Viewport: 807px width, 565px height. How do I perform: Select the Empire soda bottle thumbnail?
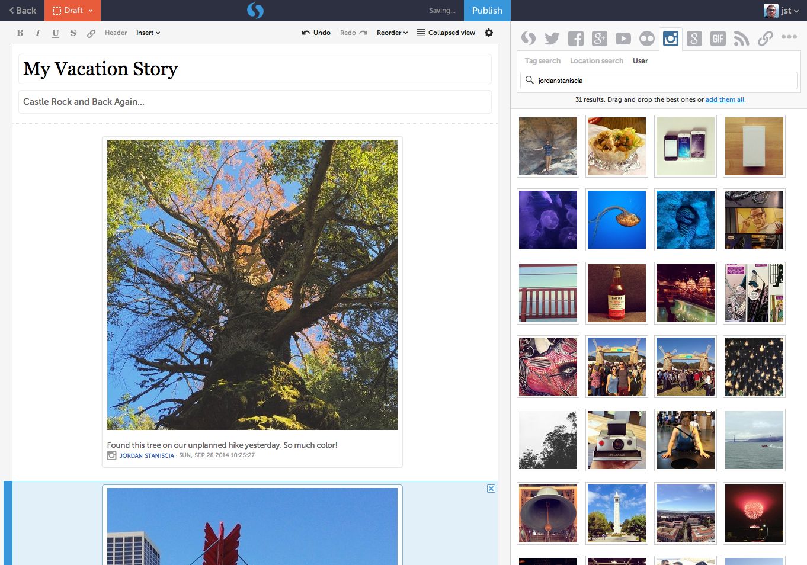click(x=617, y=293)
